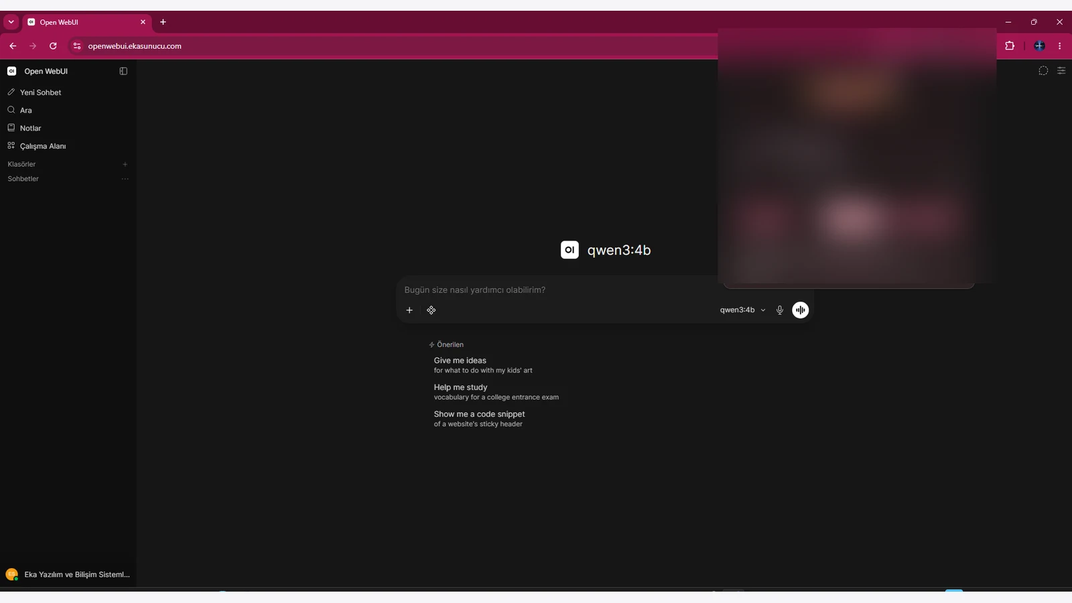Viewport: 1072px width, 603px height.
Task: Open the chat controls sliders icon
Action: point(1061,71)
